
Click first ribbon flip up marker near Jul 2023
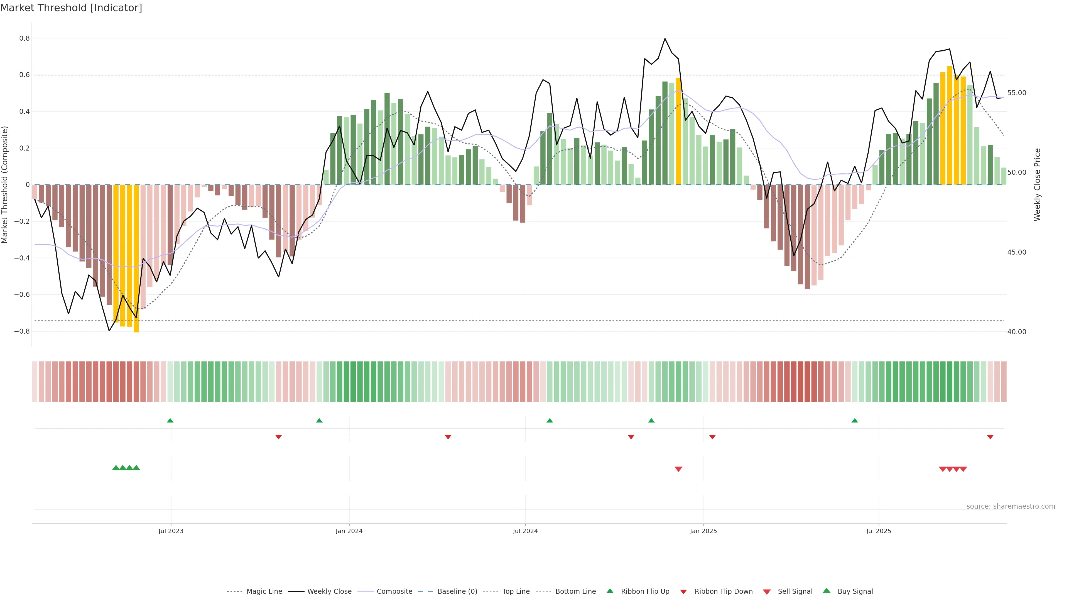170,421
